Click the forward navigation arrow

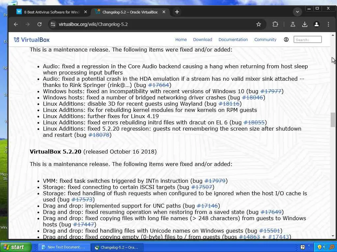[x=28, y=24]
